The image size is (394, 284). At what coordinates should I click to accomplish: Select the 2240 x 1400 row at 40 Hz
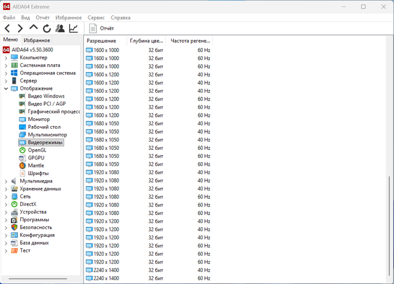(149, 270)
